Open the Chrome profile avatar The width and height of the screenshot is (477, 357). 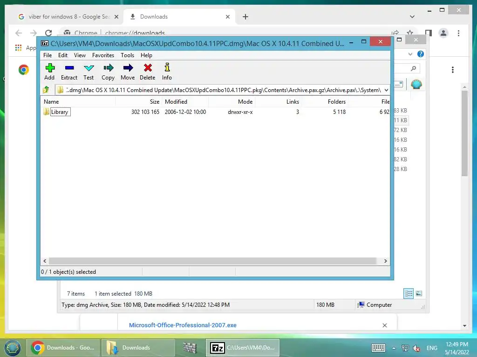(443, 33)
